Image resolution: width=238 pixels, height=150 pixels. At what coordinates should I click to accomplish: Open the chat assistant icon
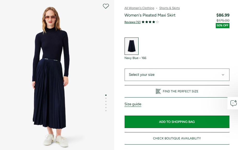coord(233,103)
